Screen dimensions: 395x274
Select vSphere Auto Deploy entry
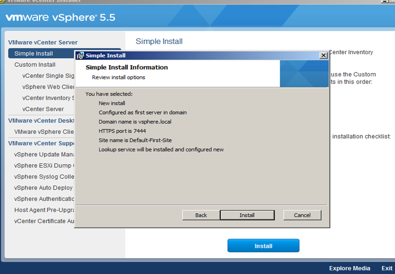(x=43, y=187)
